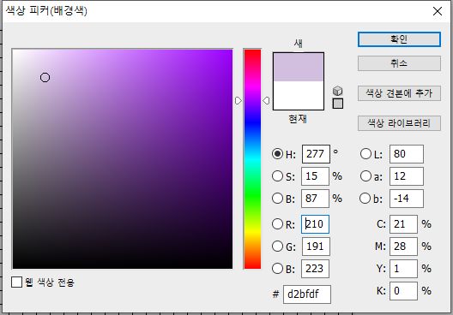The image size is (453, 315).
Task: Click the M field showing 28
Action: click(403, 247)
